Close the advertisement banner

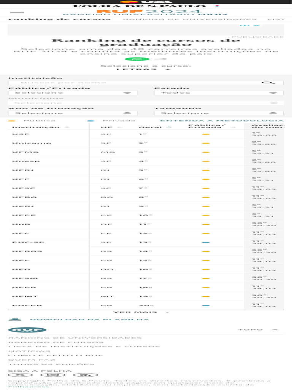257,26
